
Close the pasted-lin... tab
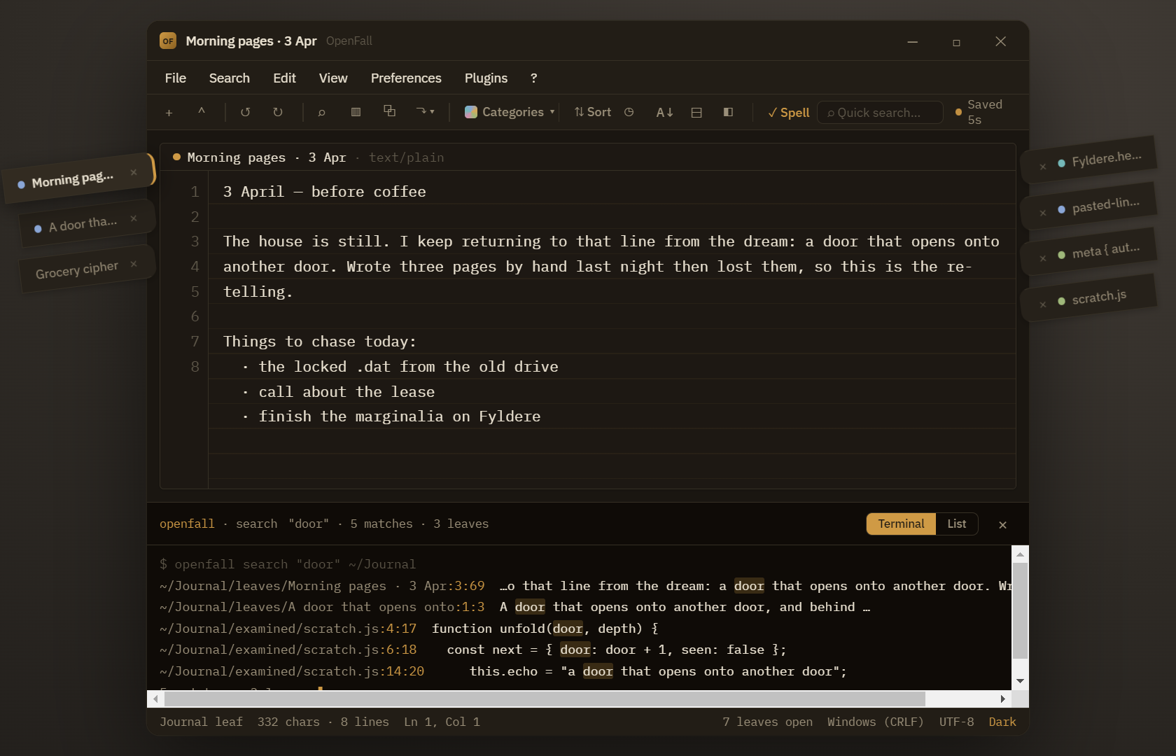[x=1043, y=213]
